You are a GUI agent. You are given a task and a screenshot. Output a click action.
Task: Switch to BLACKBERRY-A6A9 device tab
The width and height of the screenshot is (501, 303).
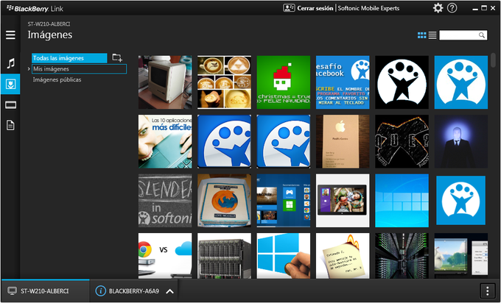[134, 291]
